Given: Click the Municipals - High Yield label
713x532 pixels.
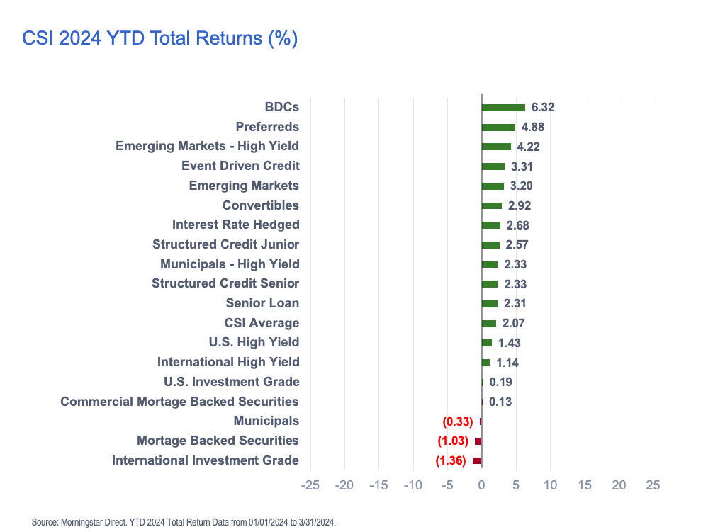Looking at the screenshot, I should click(x=230, y=264).
